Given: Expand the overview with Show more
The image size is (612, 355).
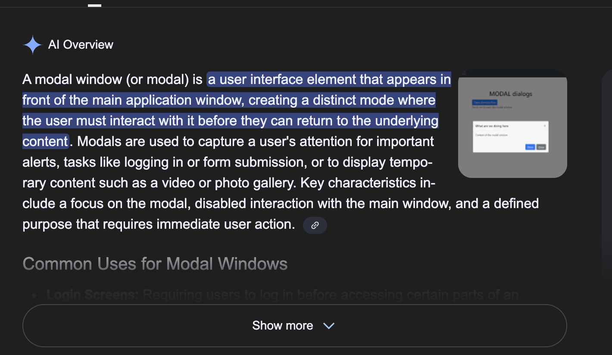Looking at the screenshot, I should pyautogui.click(x=294, y=326).
